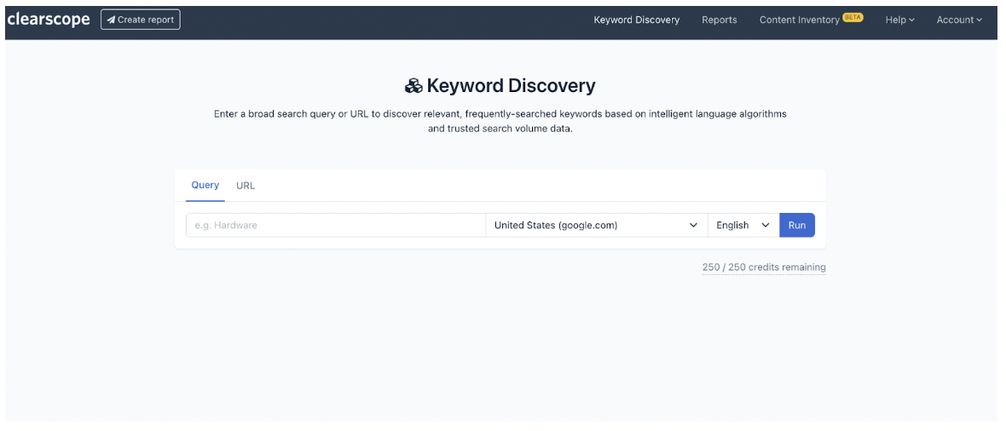Go to Reports in the navigation bar
The width and height of the screenshot is (1006, 431).
720,20
